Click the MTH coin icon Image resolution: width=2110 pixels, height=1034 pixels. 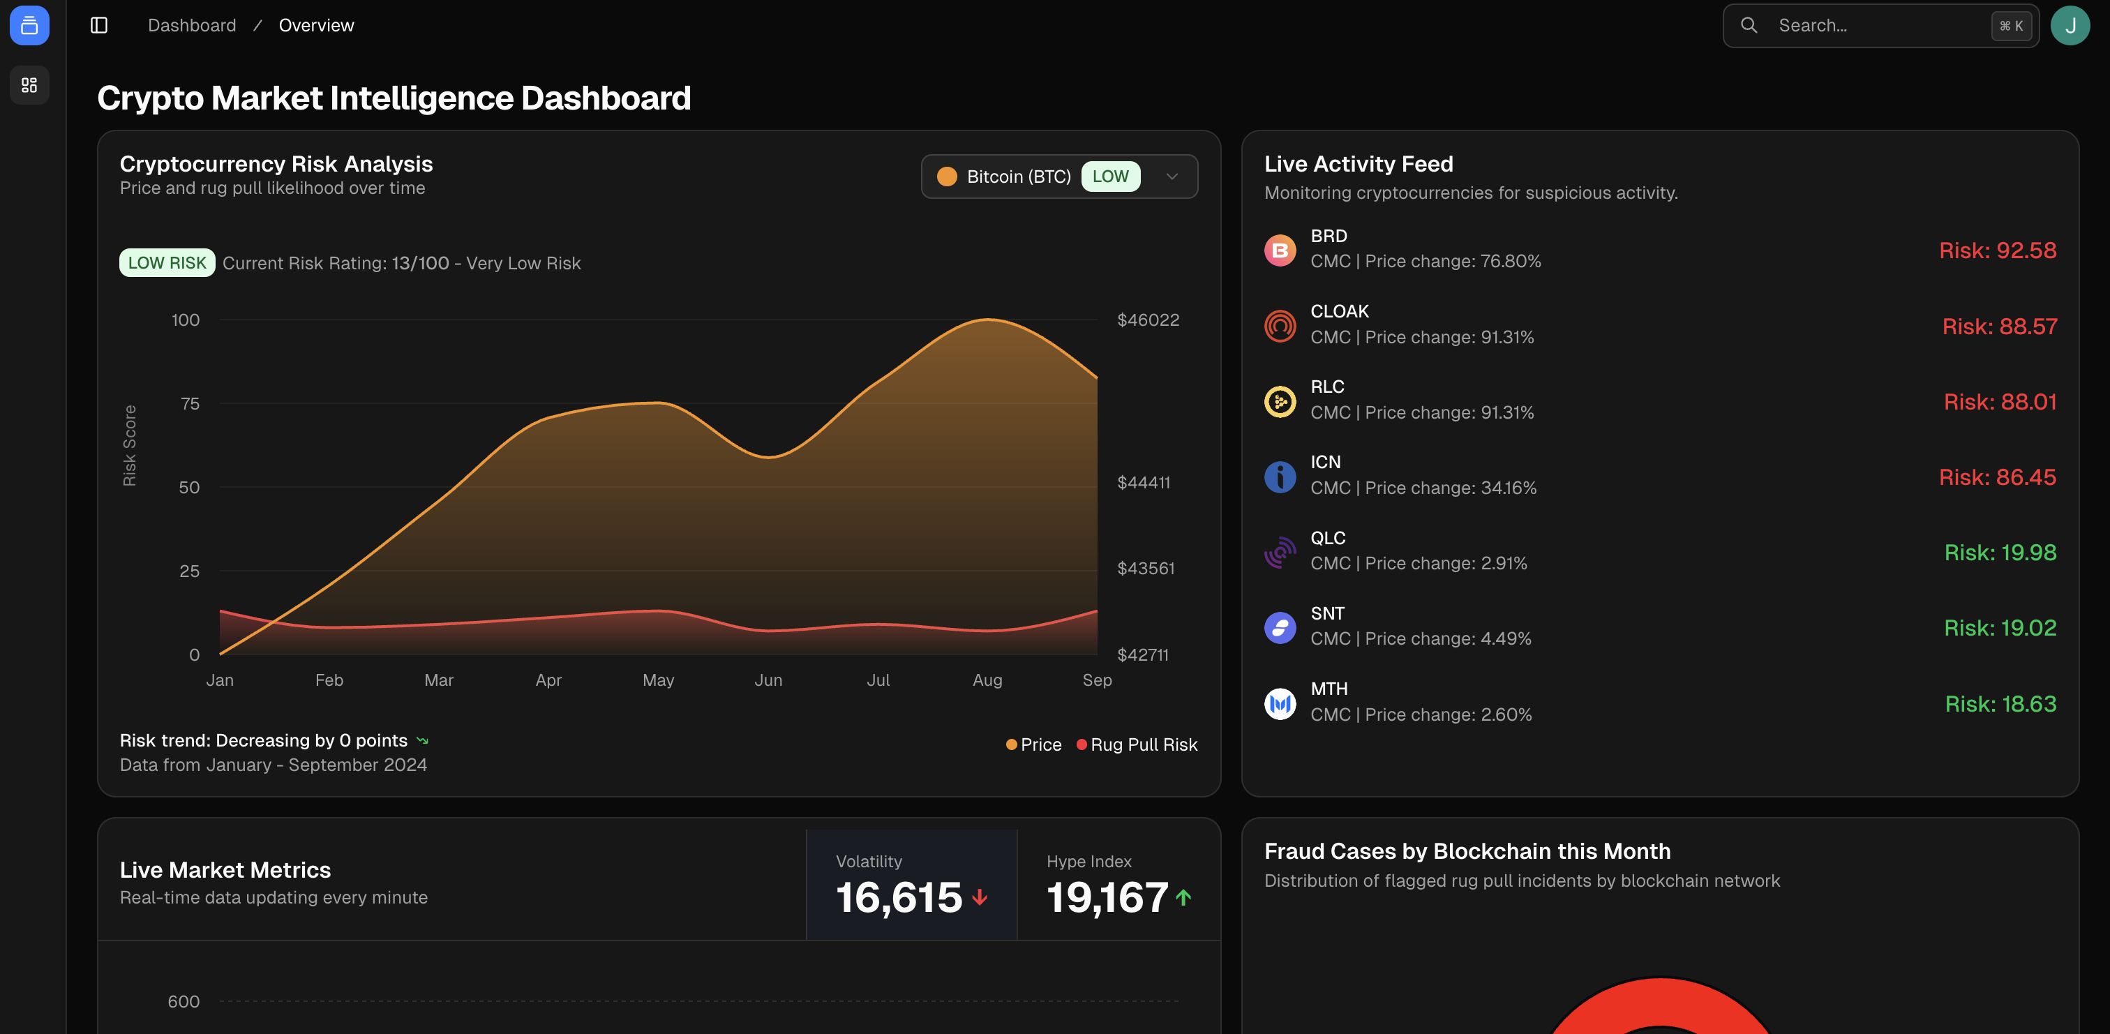coord(1280,703)
